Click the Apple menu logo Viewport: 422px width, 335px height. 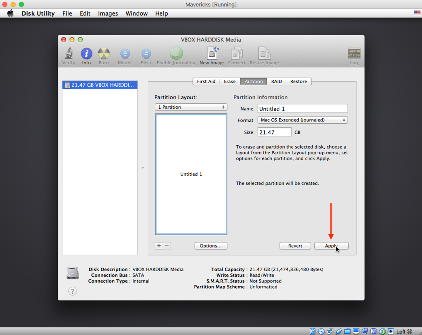pos(11,13)
